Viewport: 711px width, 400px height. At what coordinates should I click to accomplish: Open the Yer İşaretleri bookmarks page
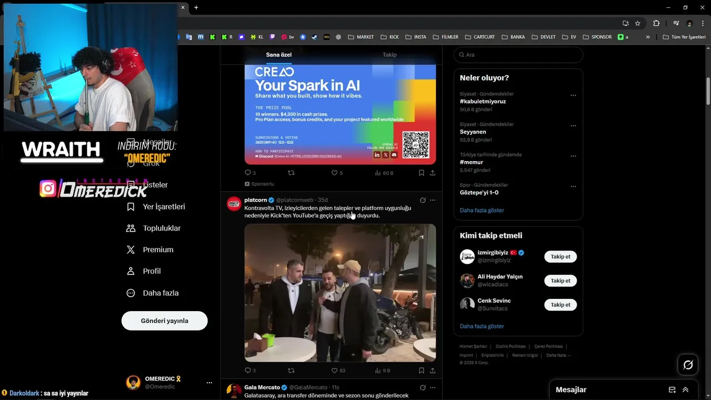tap(156, 207)
